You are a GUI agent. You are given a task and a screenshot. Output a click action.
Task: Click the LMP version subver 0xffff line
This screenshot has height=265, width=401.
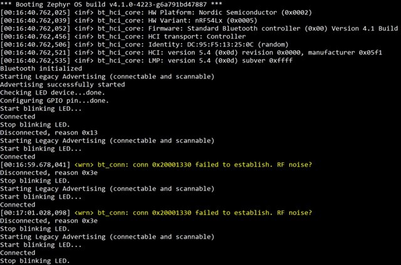click(x=146, y=60)
